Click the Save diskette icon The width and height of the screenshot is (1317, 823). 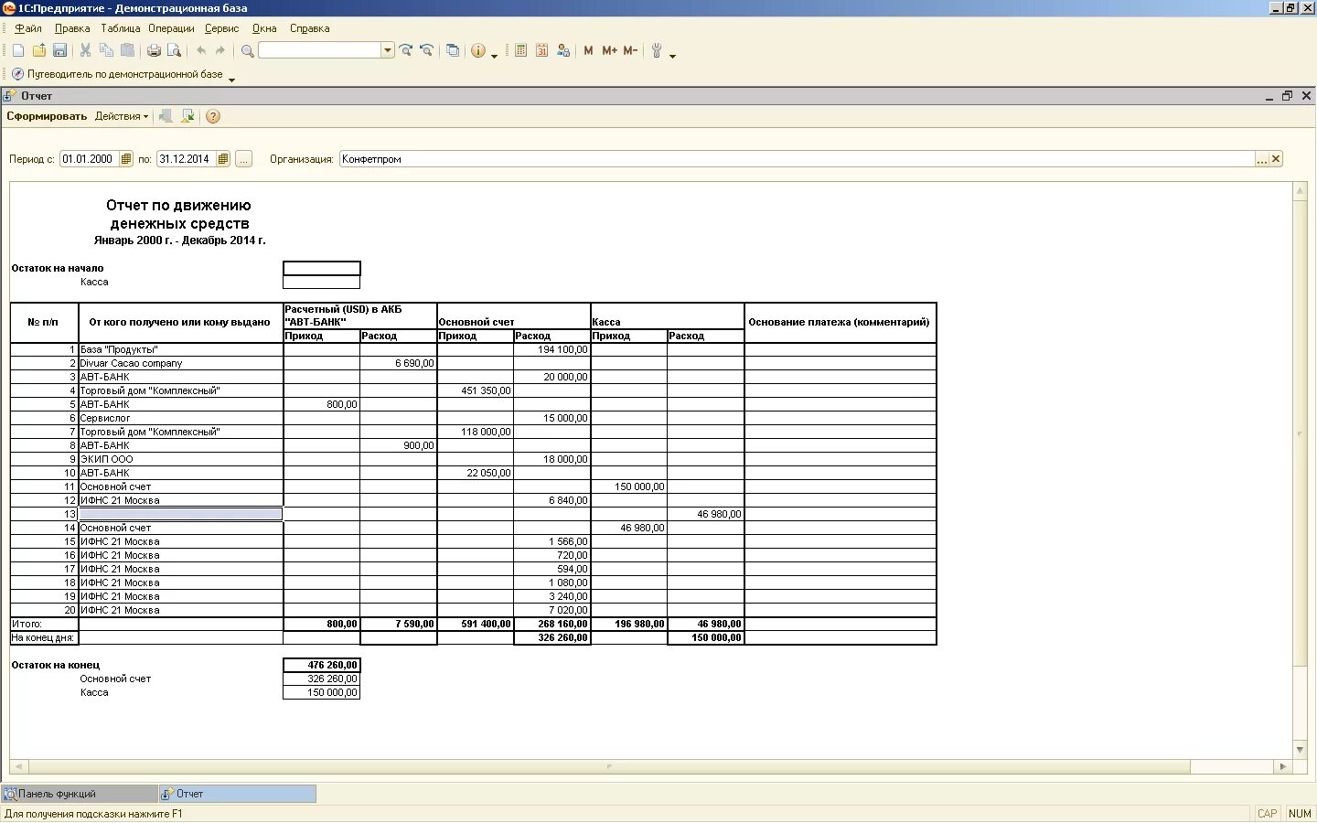pos(60,51)
